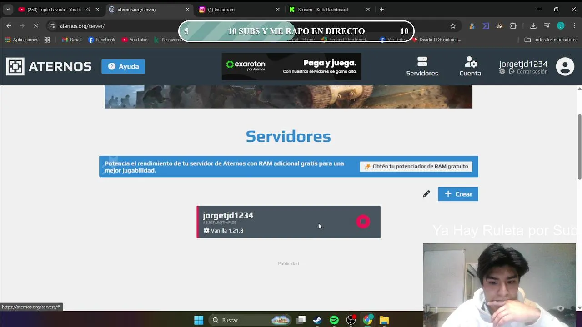Close the Triple Lavada YouTube tab
The width and height of the screenshot is (582, 327).
[97, 10]
